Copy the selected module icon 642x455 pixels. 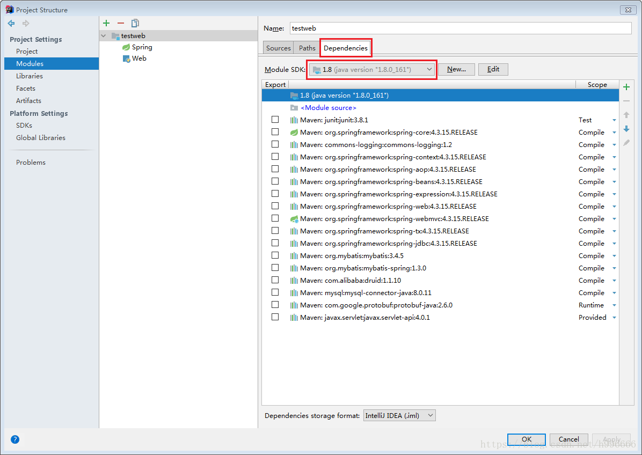tap(135, 23)
